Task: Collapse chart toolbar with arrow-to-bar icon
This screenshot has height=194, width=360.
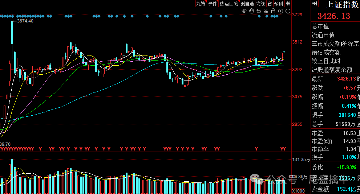Action: (288, 3)
